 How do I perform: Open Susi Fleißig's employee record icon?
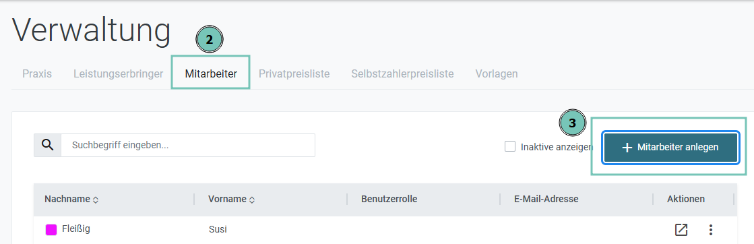click(x=681, y=230)
